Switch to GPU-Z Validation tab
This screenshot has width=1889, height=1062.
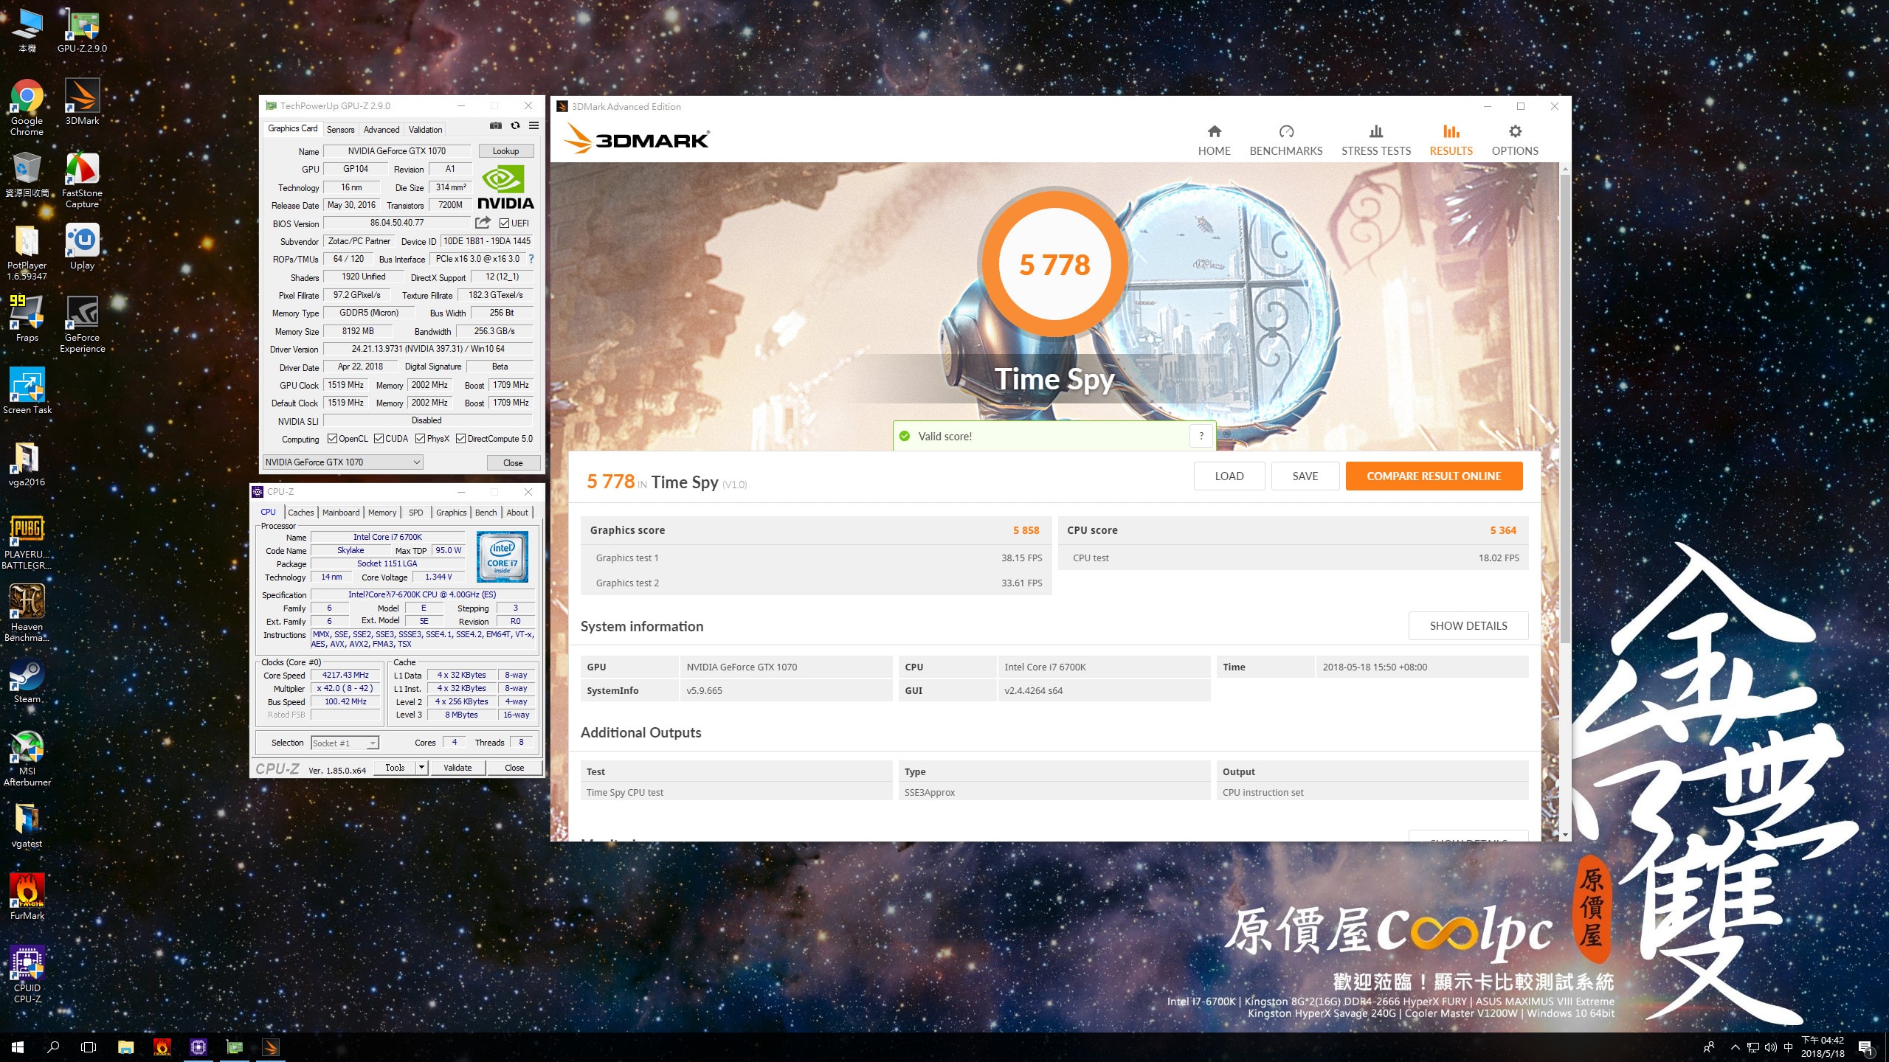coord(426,129)
